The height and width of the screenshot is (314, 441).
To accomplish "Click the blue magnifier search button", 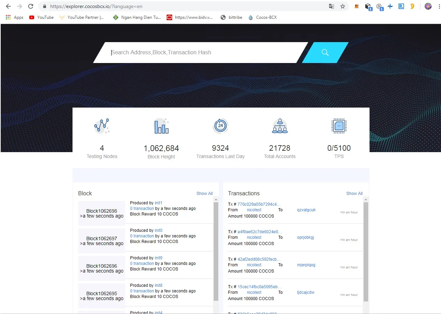I will coord(325,53).
